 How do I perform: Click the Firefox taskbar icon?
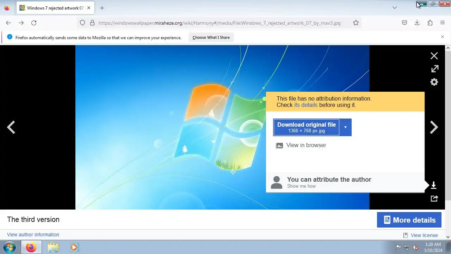[x=31, y=247]
